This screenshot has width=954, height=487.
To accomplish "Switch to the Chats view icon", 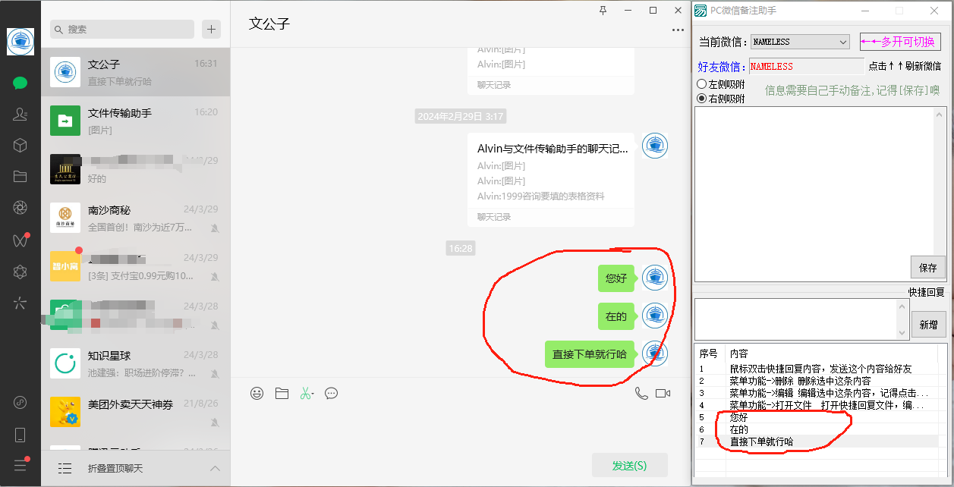I will pos(20,83).
